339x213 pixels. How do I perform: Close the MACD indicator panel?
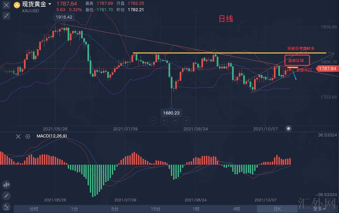coord(18,136)
